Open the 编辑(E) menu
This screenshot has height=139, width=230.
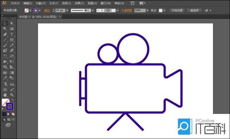point(28,3)
